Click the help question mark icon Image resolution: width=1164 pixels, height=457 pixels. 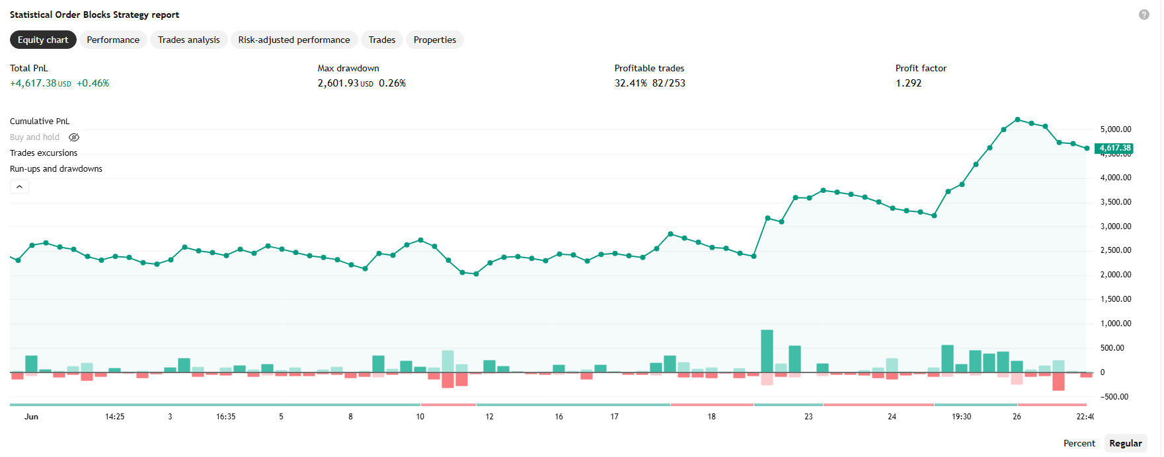[1144, 15]
